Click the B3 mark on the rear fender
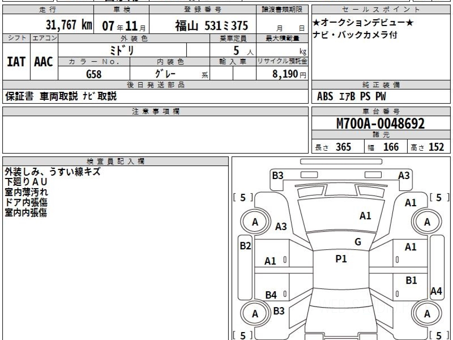This screenshot has width=453, height=340. 279,311
